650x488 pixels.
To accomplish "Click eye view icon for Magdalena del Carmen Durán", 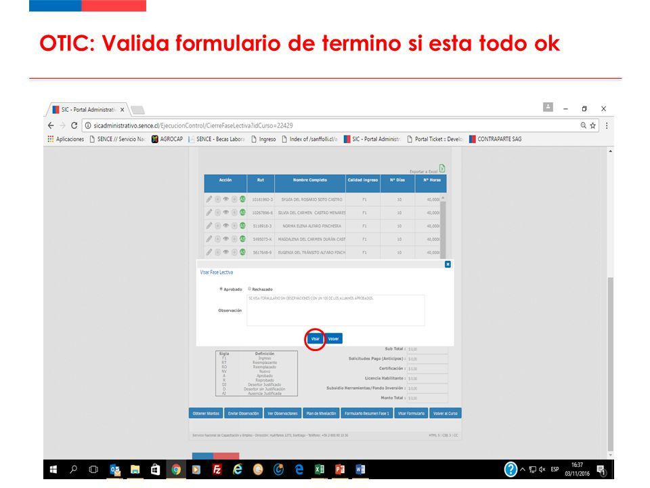I will tap(226, 239).
